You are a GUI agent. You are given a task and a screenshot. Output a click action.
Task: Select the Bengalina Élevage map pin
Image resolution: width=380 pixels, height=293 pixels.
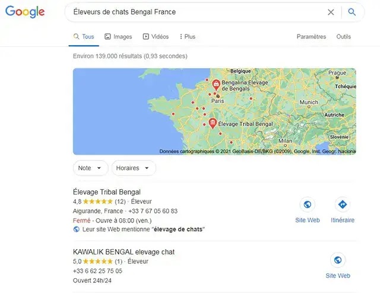pyautogui.click(x=216, y=85)
